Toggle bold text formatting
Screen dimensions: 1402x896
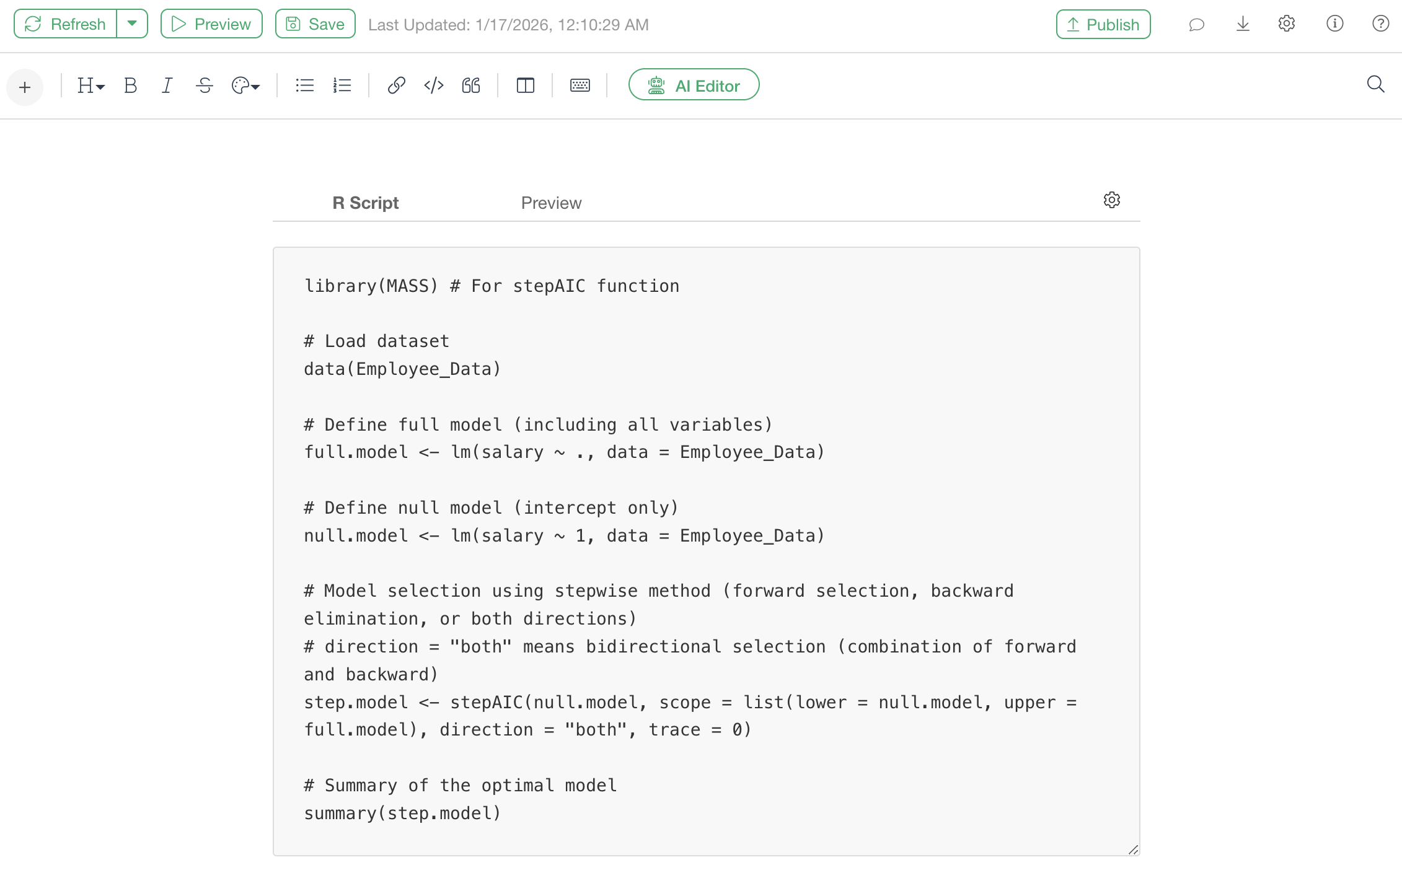(x=130, y=86)
